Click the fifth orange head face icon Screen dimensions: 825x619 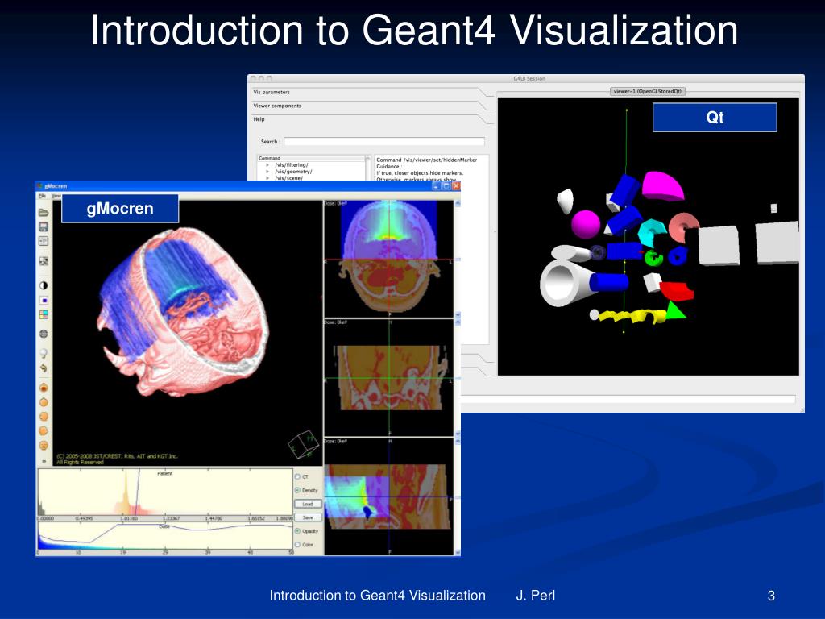[x=44, y=445]
